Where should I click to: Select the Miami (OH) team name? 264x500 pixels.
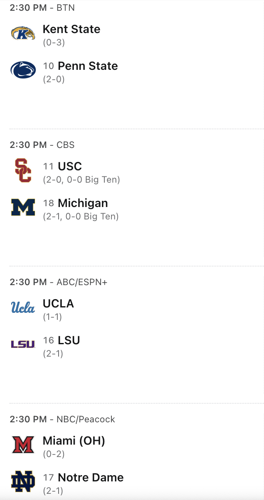click(74, 441)
